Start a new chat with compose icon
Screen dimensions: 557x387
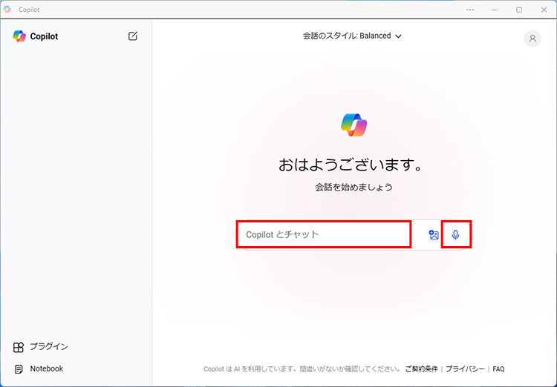pos(133,36)
